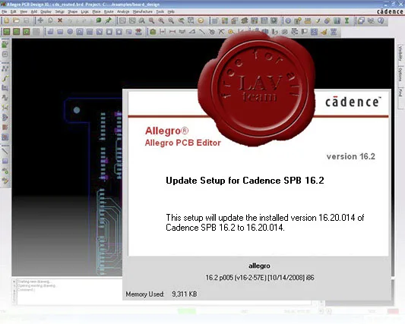This screenshot has width=405, height=324.
Task: Click the Zoom In magnifier icon
Action: [x=161, y=20]
